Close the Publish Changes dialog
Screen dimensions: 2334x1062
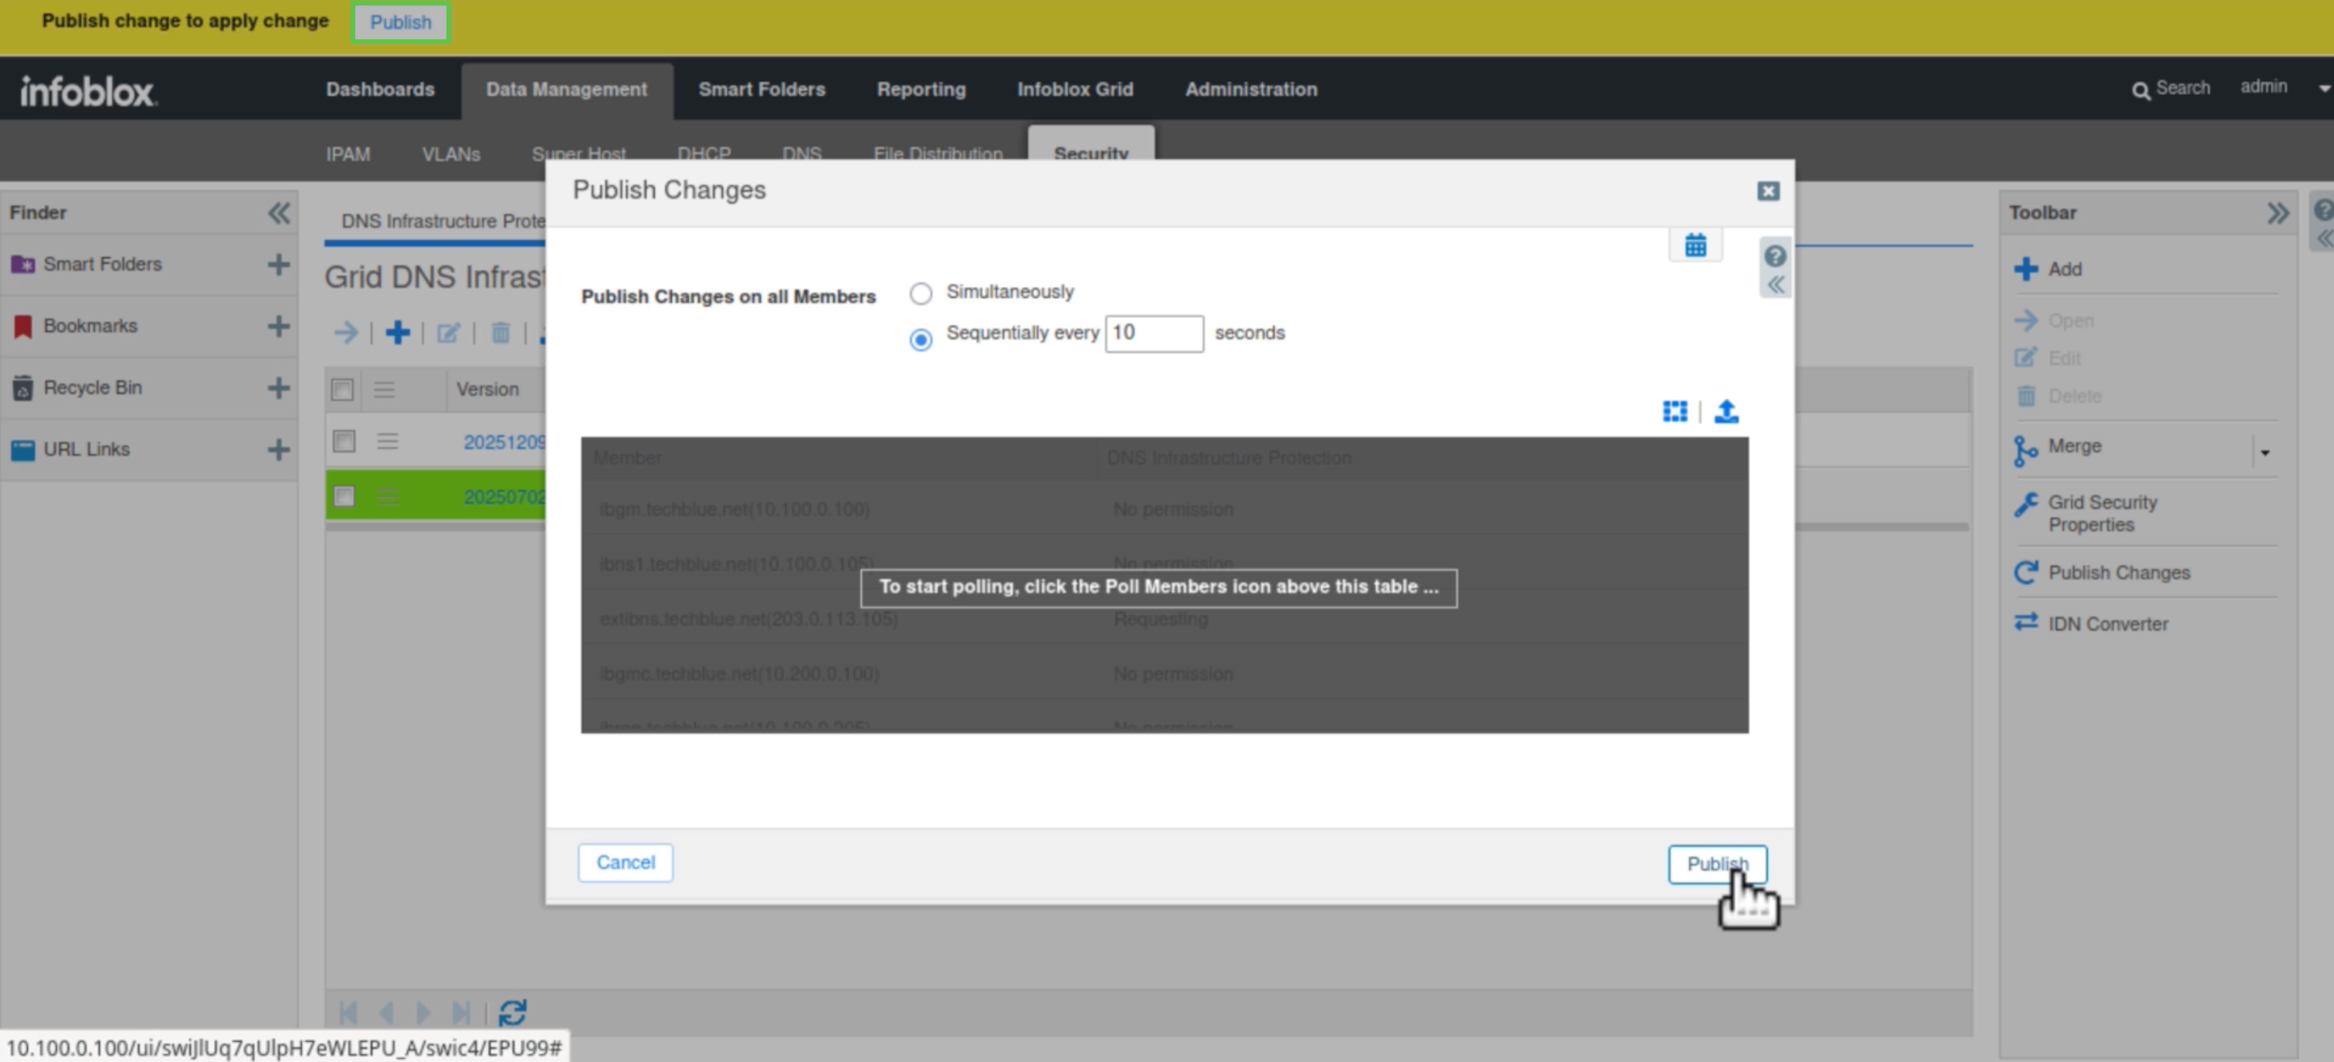pyautogui.click(x=1768, y=190)
